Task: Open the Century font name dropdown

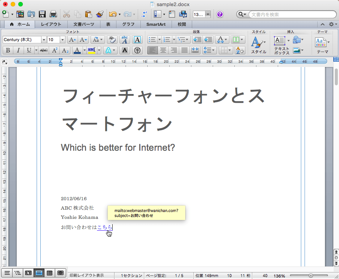Action: (x=44, y=40)
